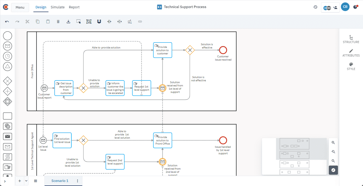
Task: Open the STRUCTURE panel
Action: pos(351,39)
